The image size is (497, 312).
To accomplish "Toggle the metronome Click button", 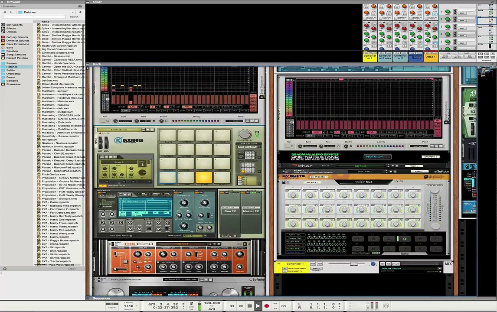I will tap(191, 305).
